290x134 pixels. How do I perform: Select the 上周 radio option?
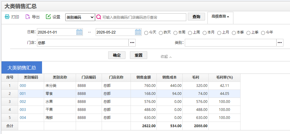(190, 33)
